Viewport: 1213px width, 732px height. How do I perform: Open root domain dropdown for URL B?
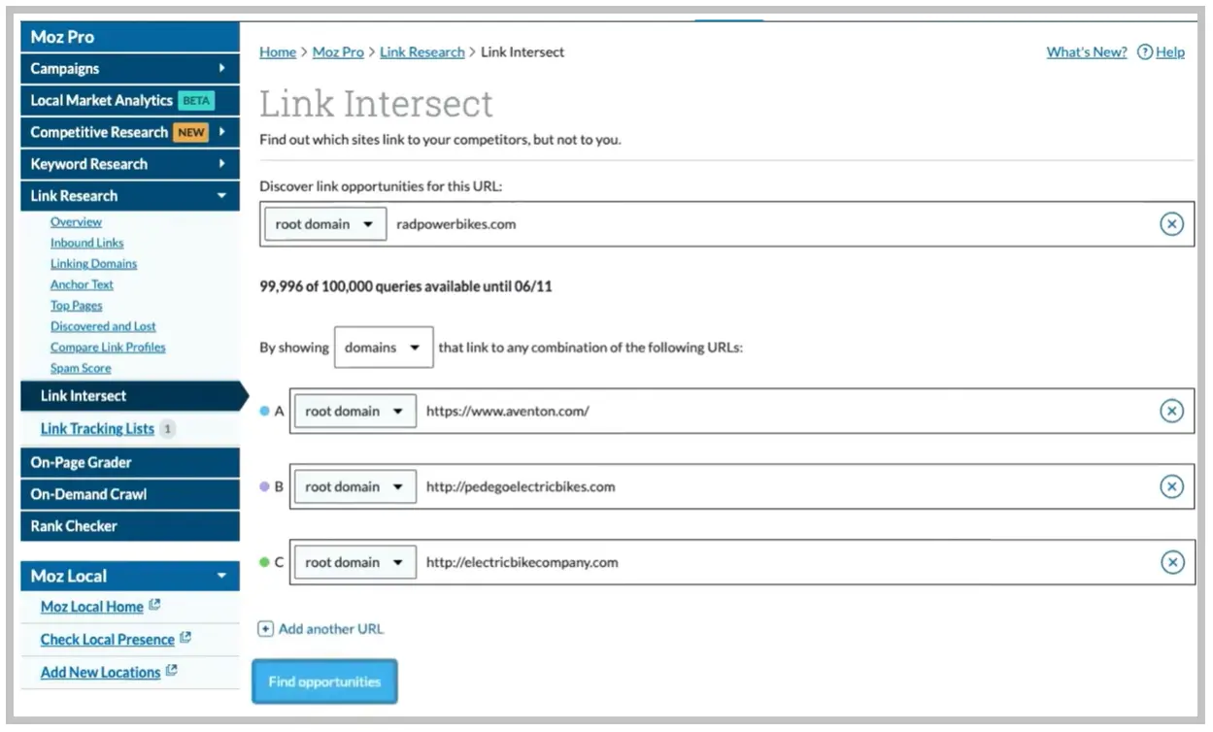[x=355, y=486]
